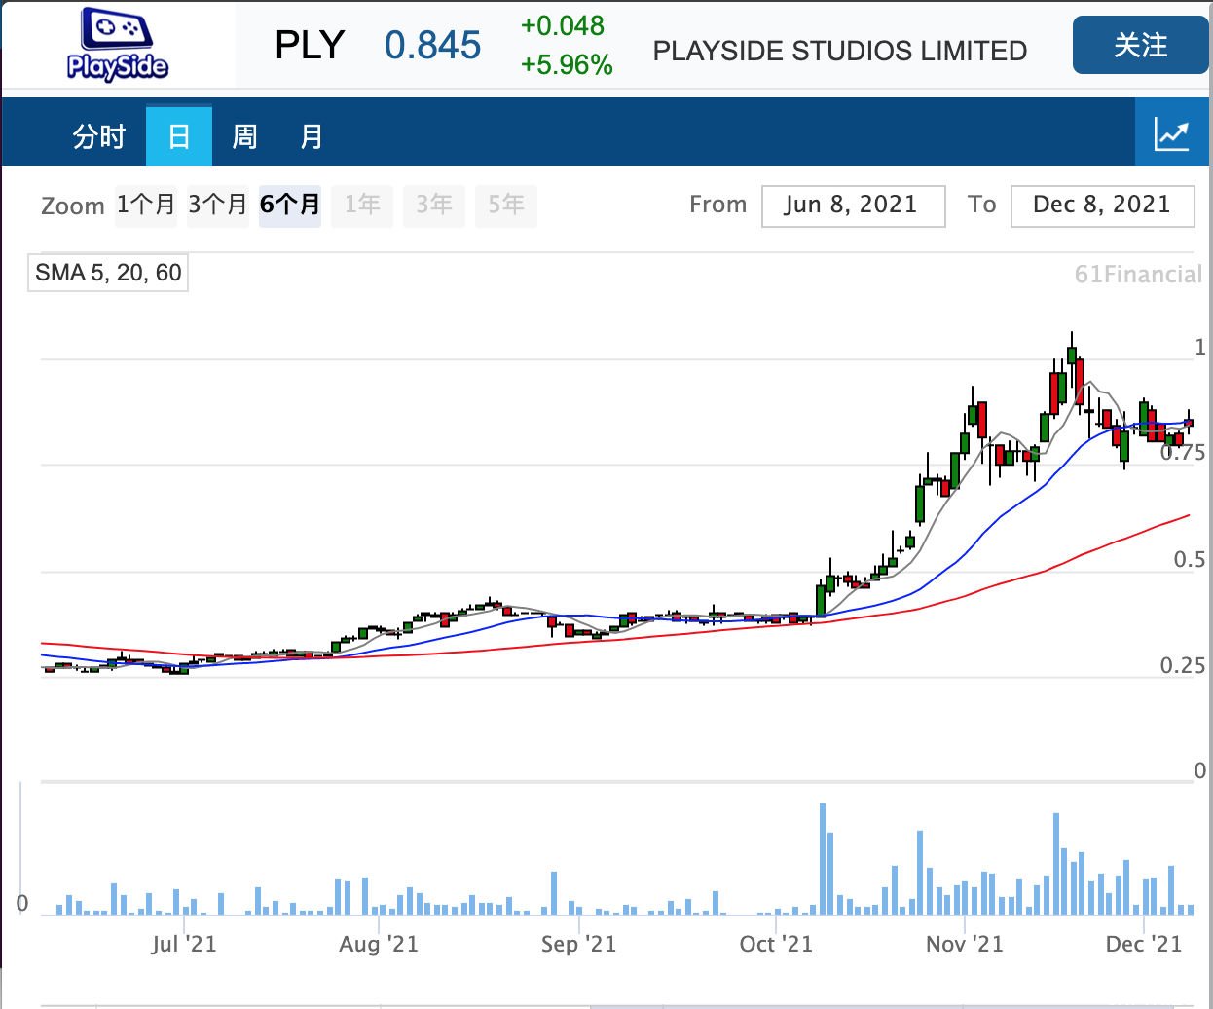Click the 0.25 price axis label
The width and height of the screenshot is (1213, 1009).
point(1183,666)
